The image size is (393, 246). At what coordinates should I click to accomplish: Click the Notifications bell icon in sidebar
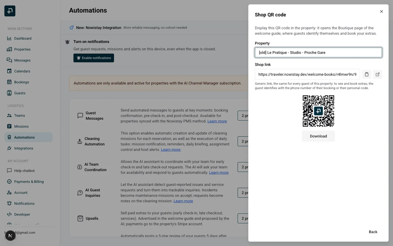pos(9,203)
